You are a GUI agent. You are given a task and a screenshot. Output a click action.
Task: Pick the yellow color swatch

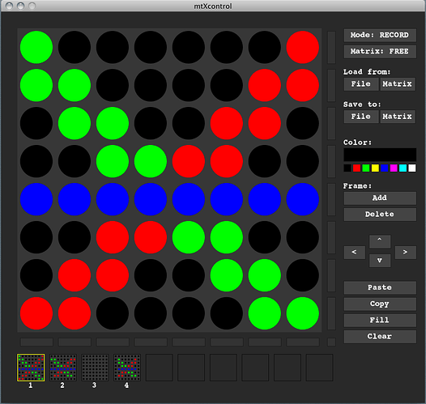[x=375, y=168]
